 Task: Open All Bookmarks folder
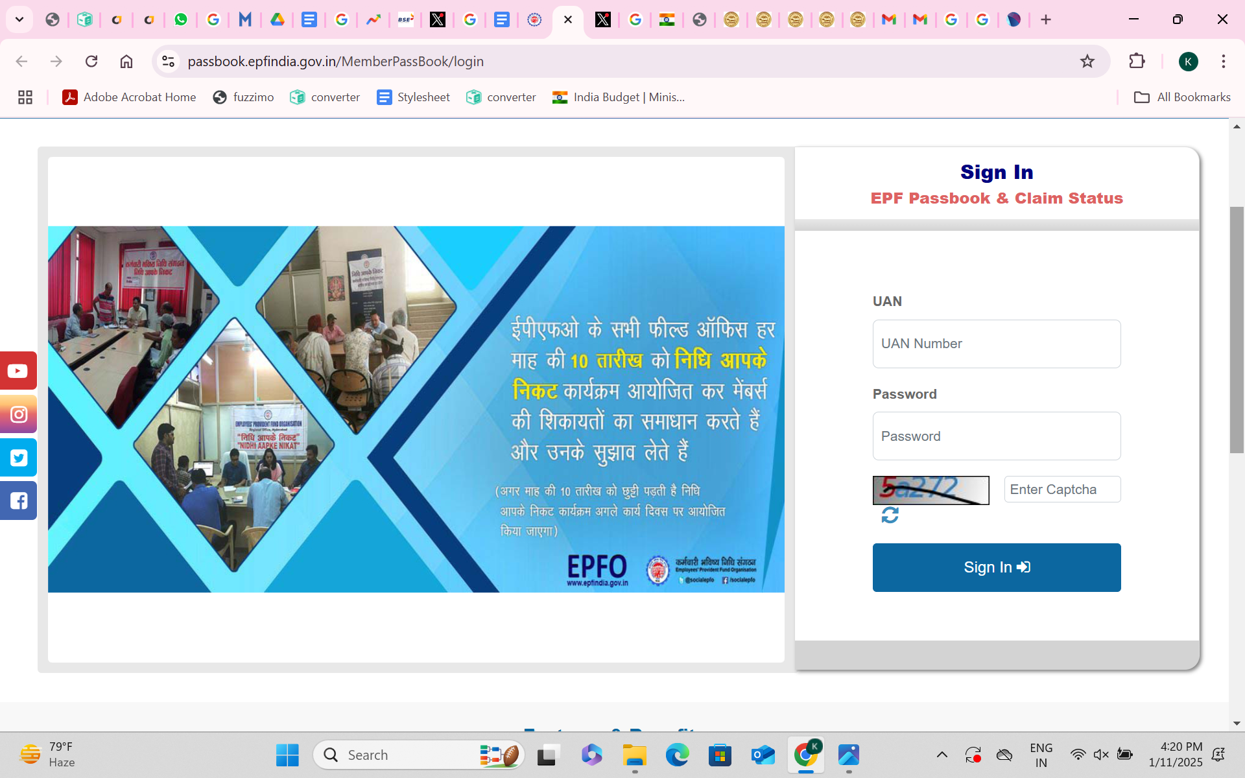[x=1181, y=97]
